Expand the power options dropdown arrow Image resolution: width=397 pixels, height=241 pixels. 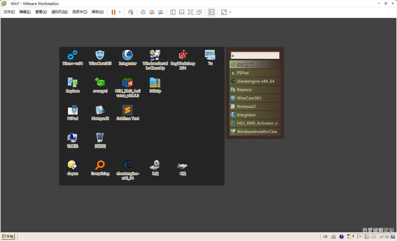[120, 12]
